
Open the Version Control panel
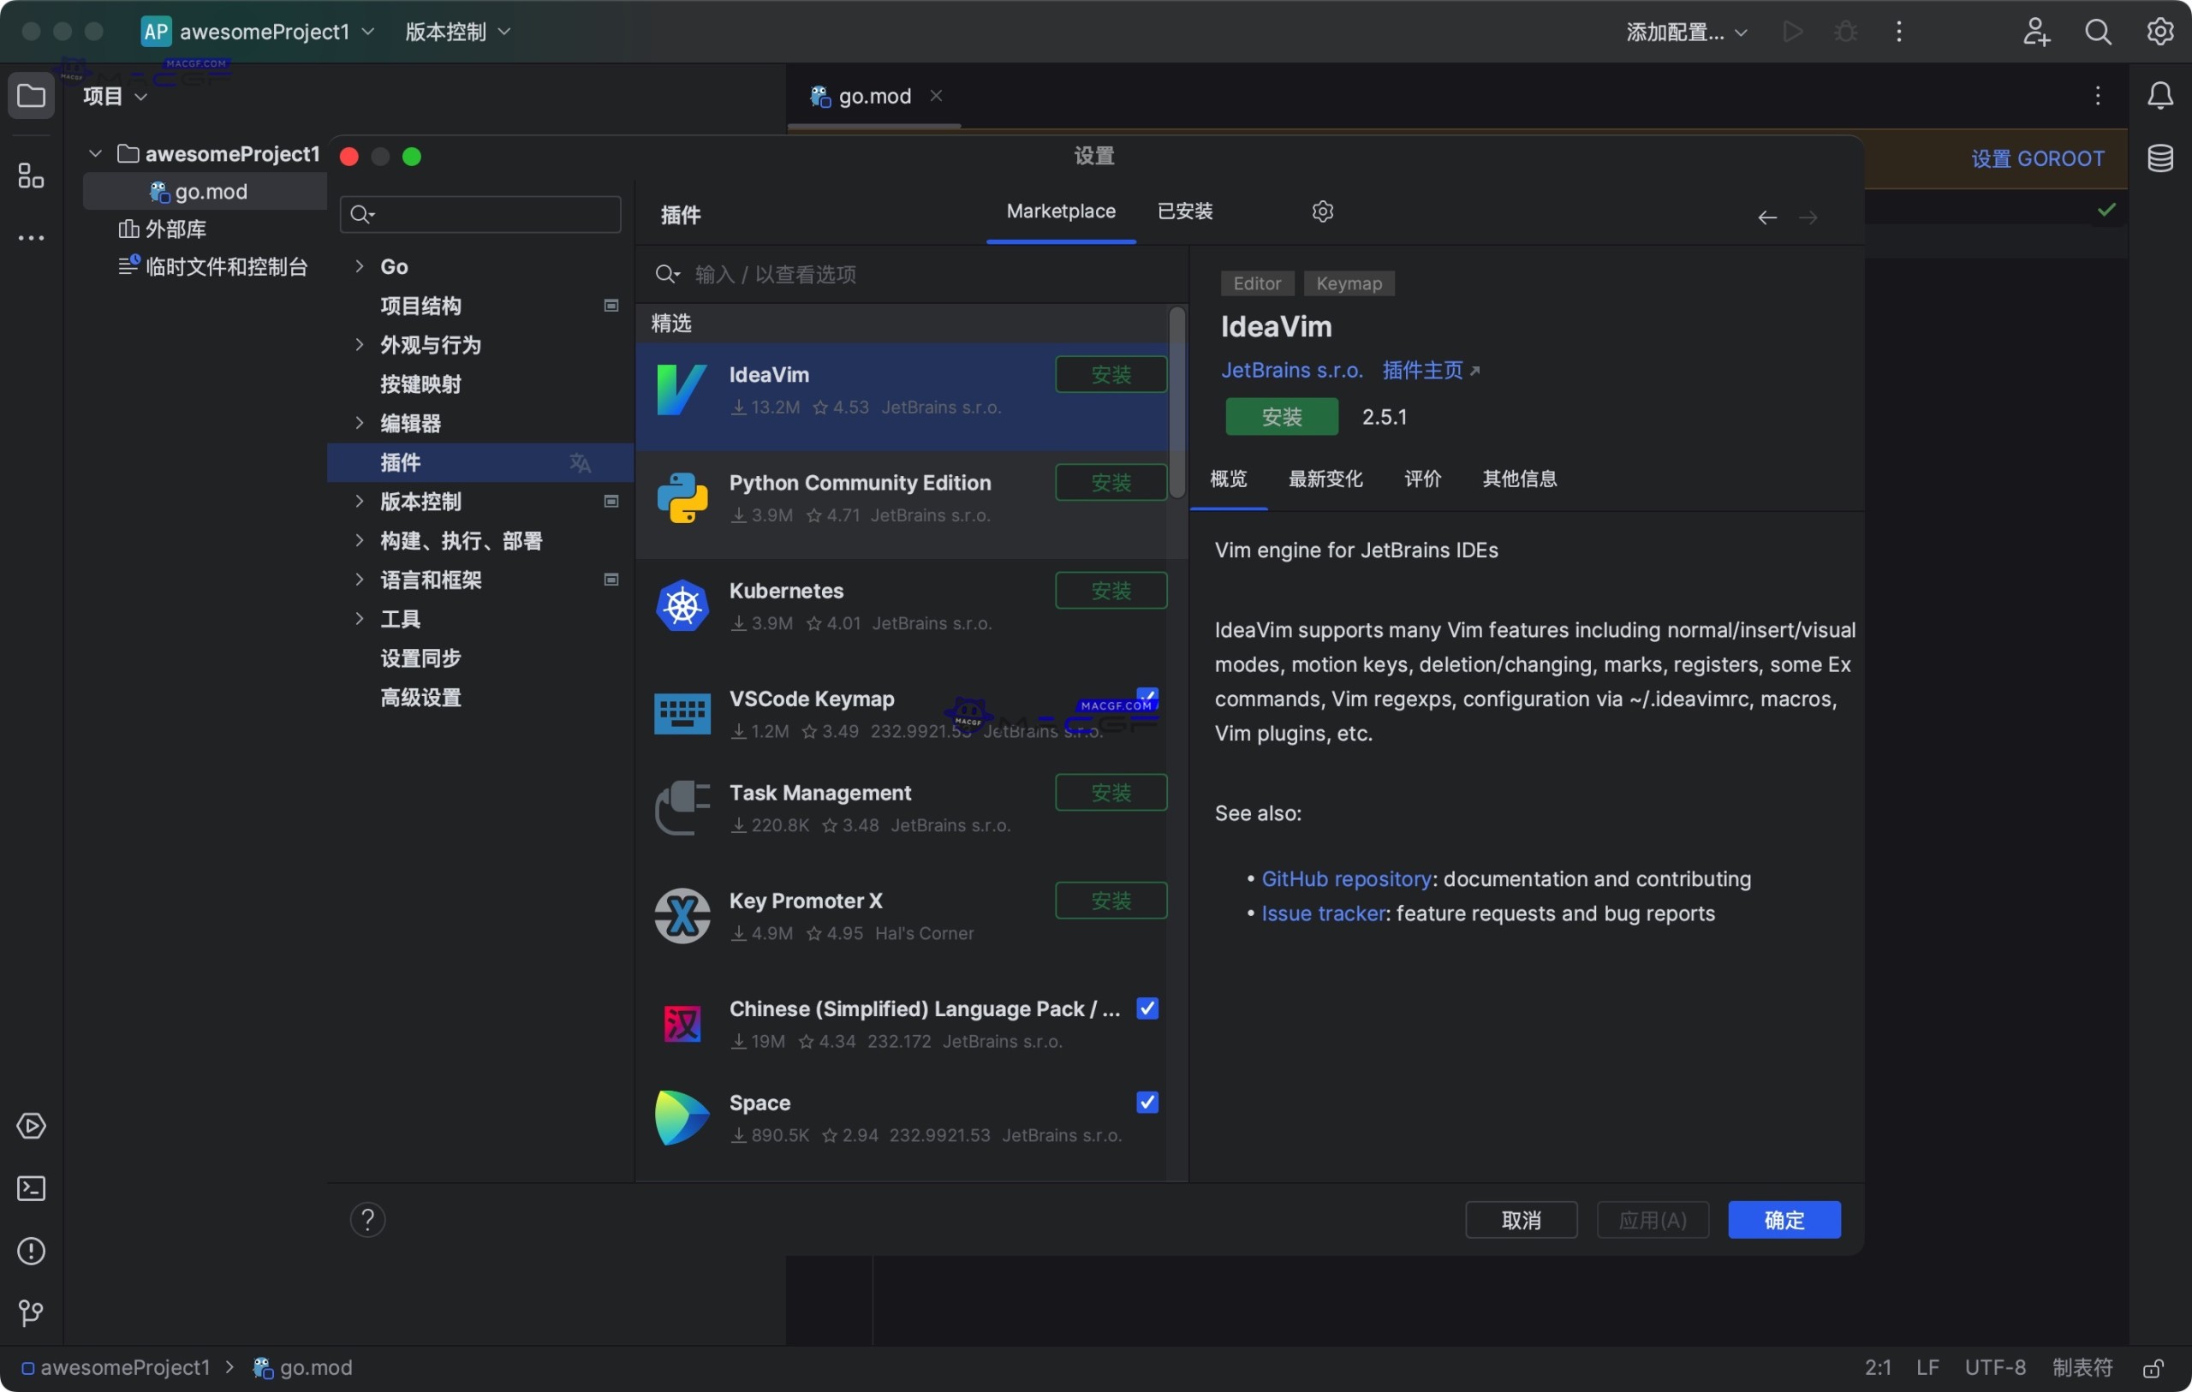tap(31, 1312)
